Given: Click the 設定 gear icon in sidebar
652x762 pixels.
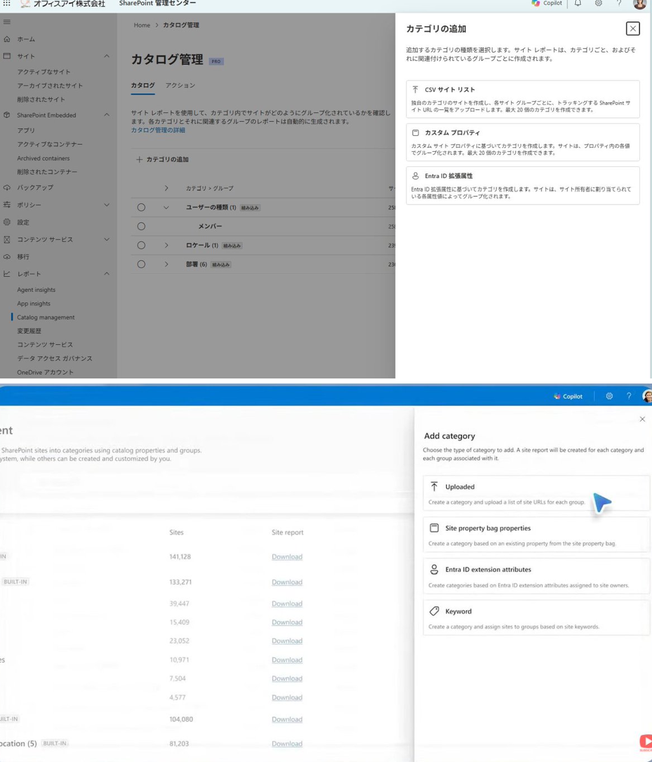Looking at the screenshot, I should [x=6, y=223].
